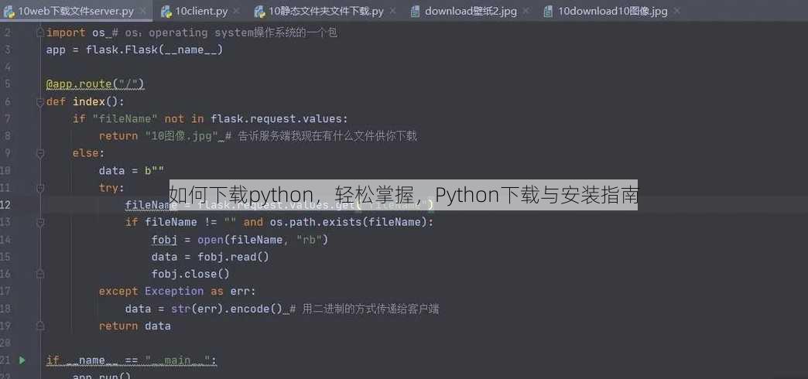Place cursor on app = flask.Flask(__name__)

[x=135, y=50]
